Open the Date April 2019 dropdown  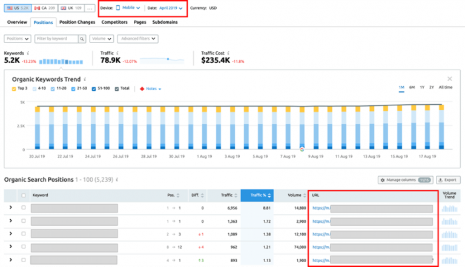tap(167, 8)
